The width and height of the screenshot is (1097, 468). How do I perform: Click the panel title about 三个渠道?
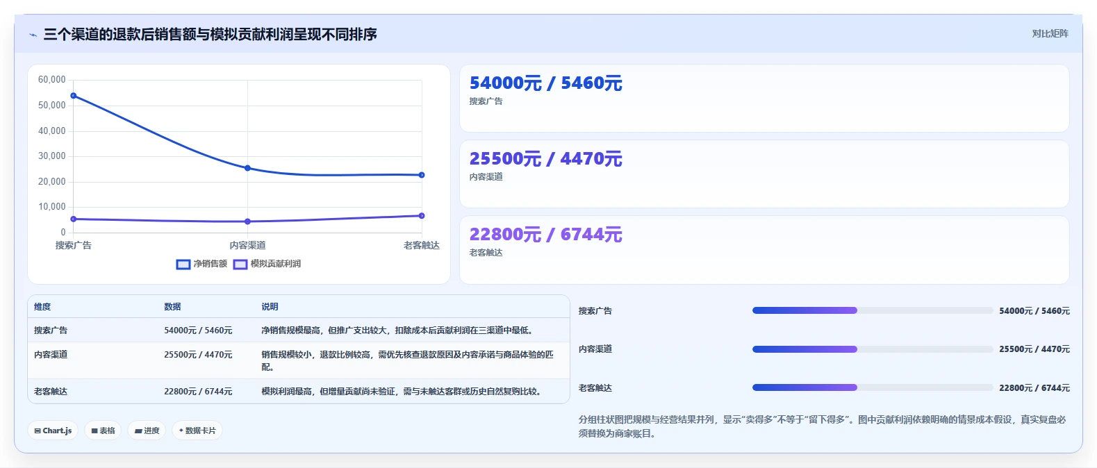tap(210, 35)
